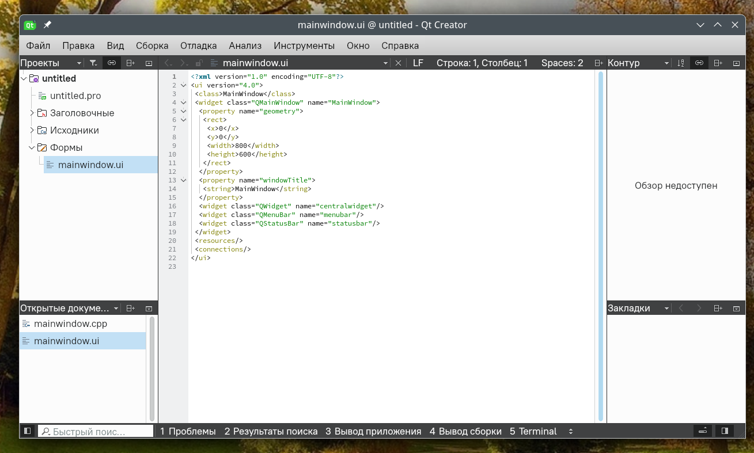This screenshot has height=453, width=754.
Task: Close the Проекты side panel
Action: [149, 63]
